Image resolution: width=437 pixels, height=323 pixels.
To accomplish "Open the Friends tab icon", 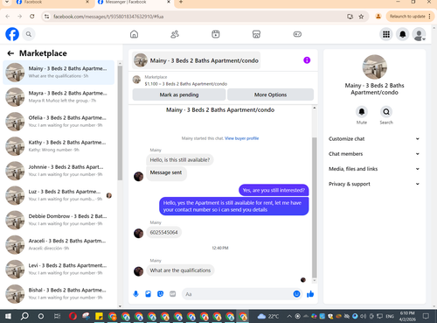I will (175, 34).
